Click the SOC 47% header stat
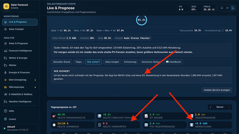The height and width of the screenshot is (134, 239). [196, 8]
